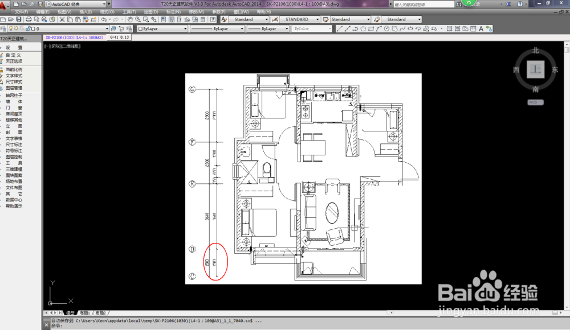This screenshot has height=330, width=570.
Task: Click the search binoculars icon in title bar
Action: tap(459, 4)
